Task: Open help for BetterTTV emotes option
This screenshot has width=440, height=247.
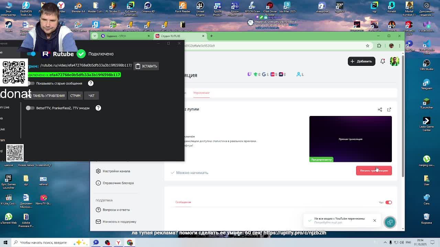Action: (x=98, y=108)
